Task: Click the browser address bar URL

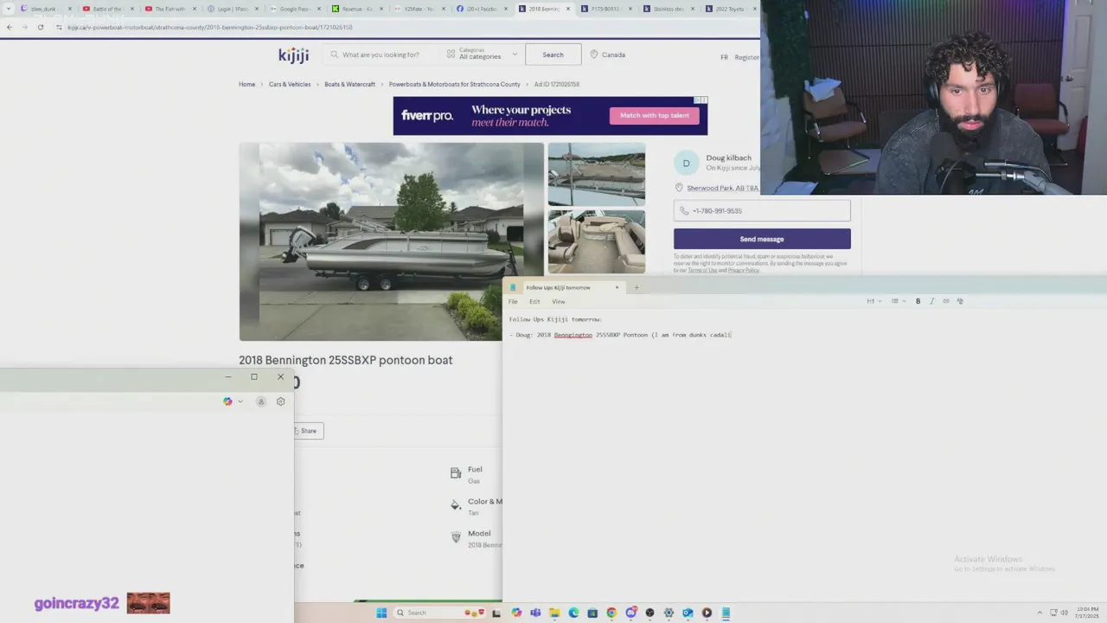Action: [210, 27]
